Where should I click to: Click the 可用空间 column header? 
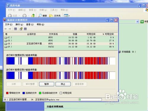pyautogui.click(x=87, y=34)
